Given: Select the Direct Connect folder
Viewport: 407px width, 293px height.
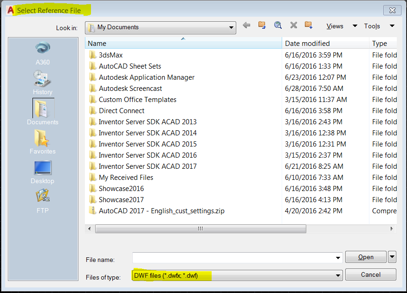Looking at the screenshot, I should pyautogui.click(x=116, y=111).
